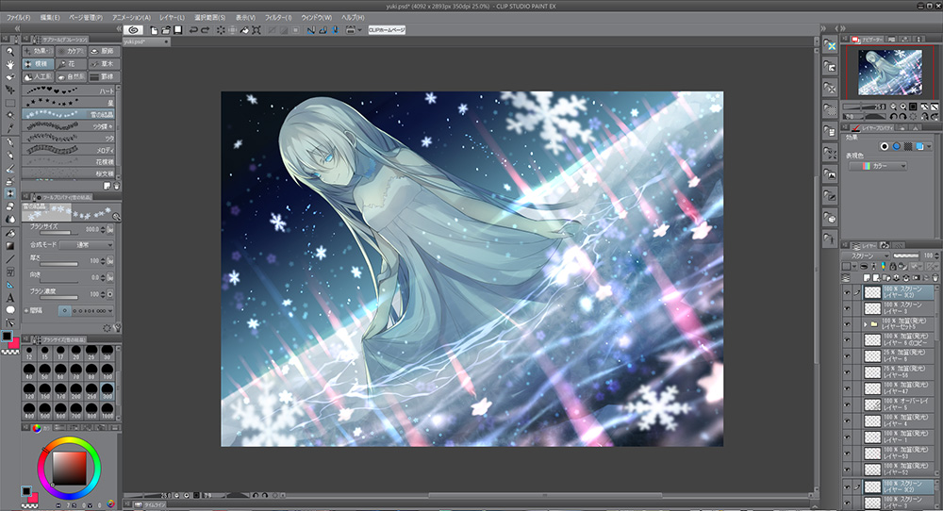Select the straight line Figure tool
Viewport: 943px width, 511px height.
click(9, 259)
